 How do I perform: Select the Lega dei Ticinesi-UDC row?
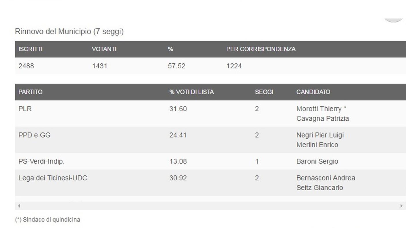(x=210, y=183)
